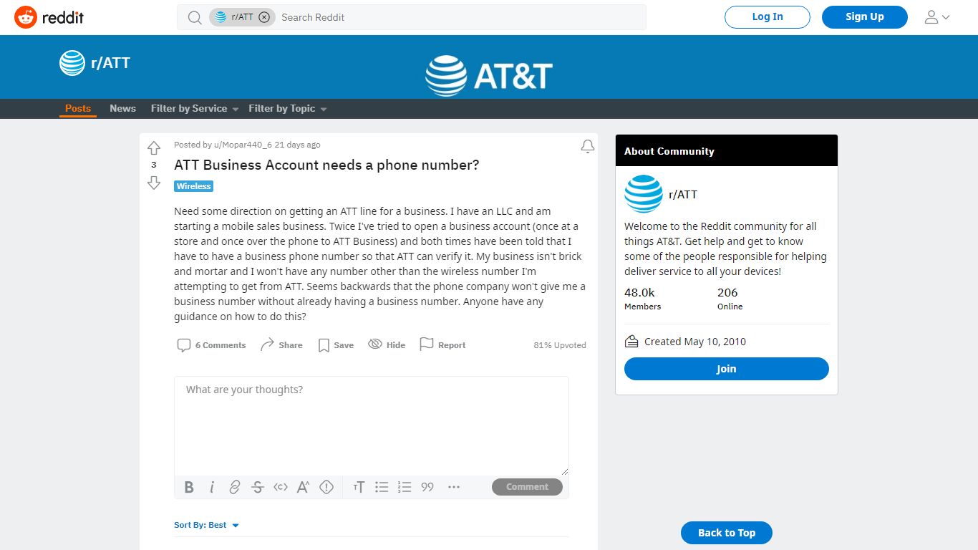Screen dimensions: 978x550
Task: Expand Filter by Topic dropdown
Action: (288, 109)
